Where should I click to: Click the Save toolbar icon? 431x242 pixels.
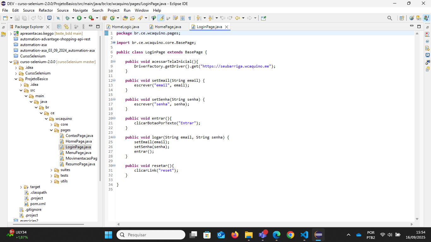[x=17, y=18]
